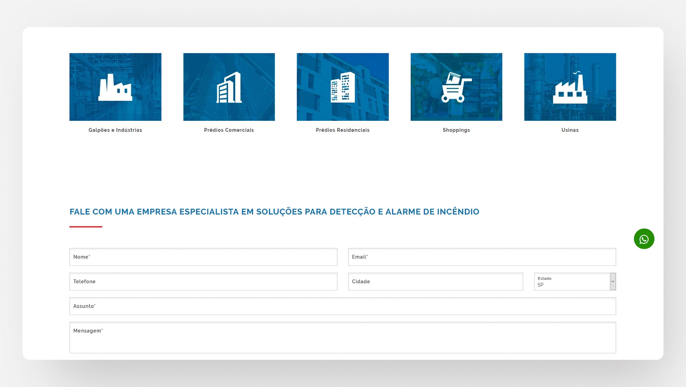Open the Prédios Comerciais text link
686x387 pixels.
tap(229, 130)
